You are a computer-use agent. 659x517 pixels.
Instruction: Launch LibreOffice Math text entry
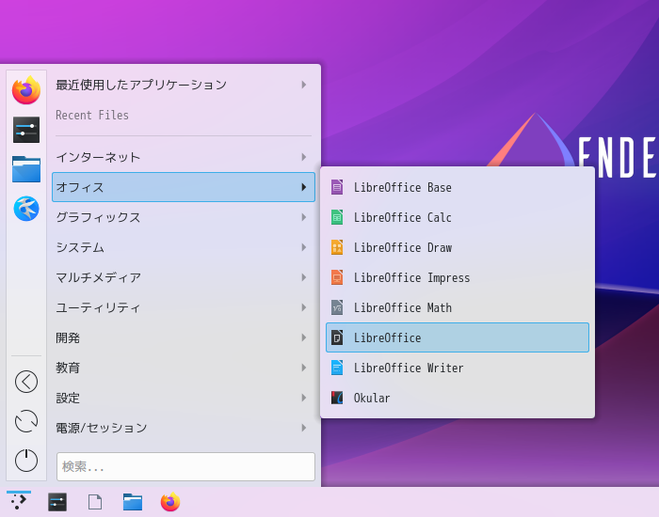(x=403, y=307)
